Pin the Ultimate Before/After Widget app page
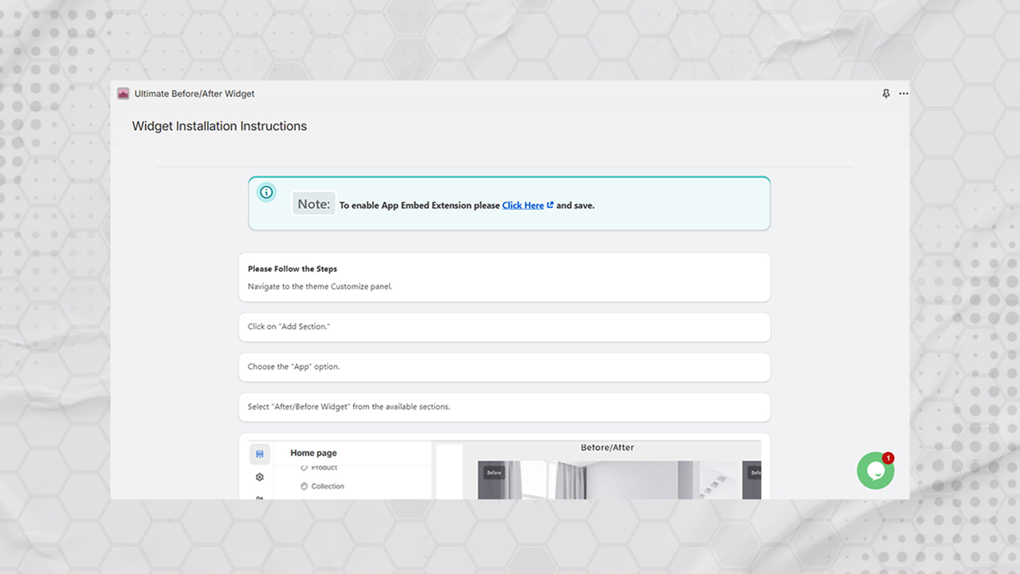Viewport: 1020px width, 574px height. pos(886,93)
